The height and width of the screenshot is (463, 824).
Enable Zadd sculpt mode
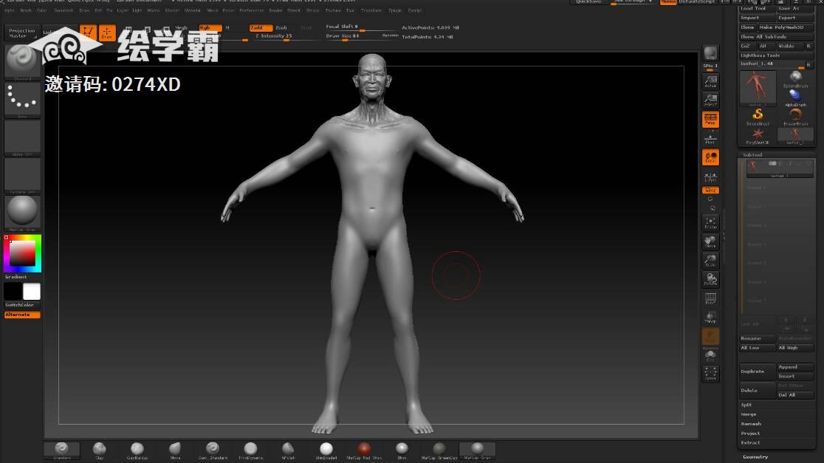coord(261,27)
